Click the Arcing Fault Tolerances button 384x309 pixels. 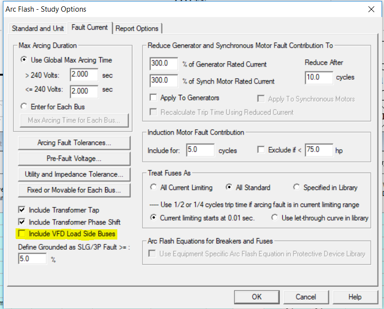coord(74,143)
